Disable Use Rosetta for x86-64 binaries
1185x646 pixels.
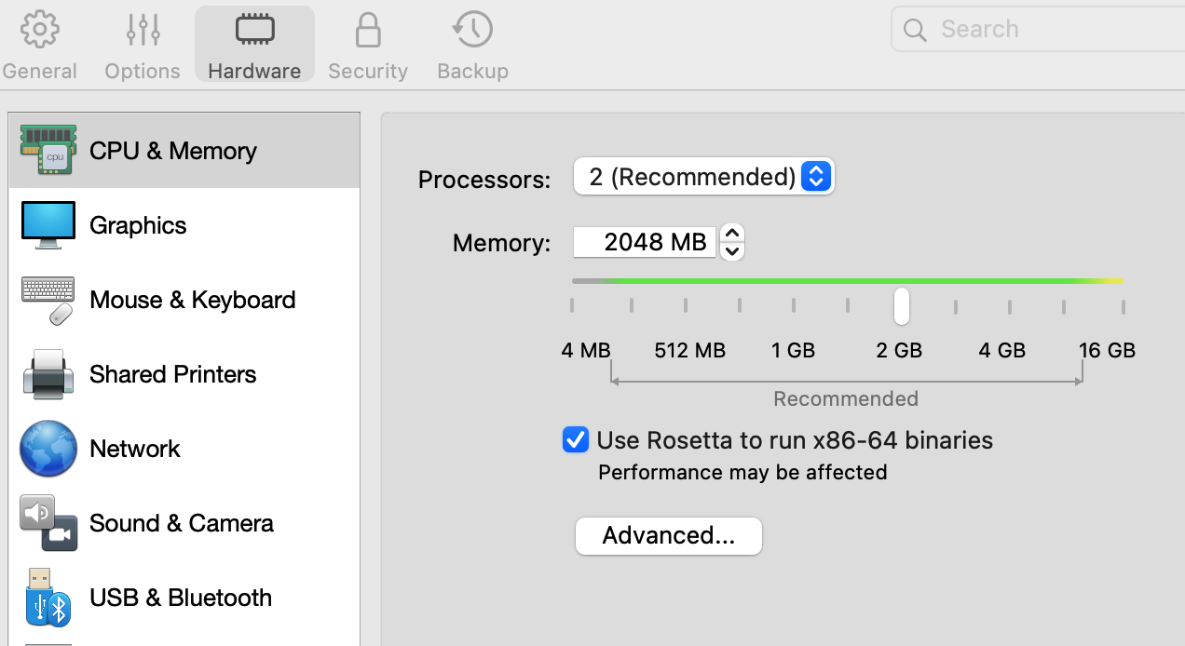click(576, 439)
